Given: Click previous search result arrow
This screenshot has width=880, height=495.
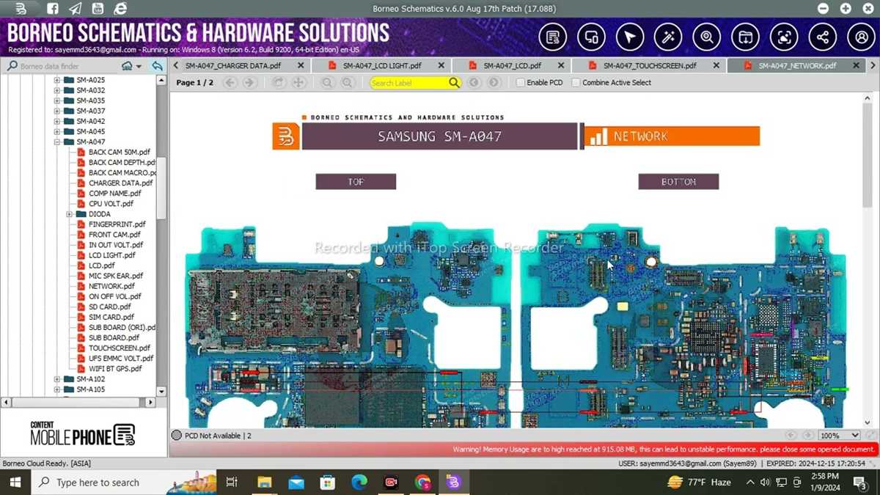Looking at the screenshot, I should (x=474, y=83).
